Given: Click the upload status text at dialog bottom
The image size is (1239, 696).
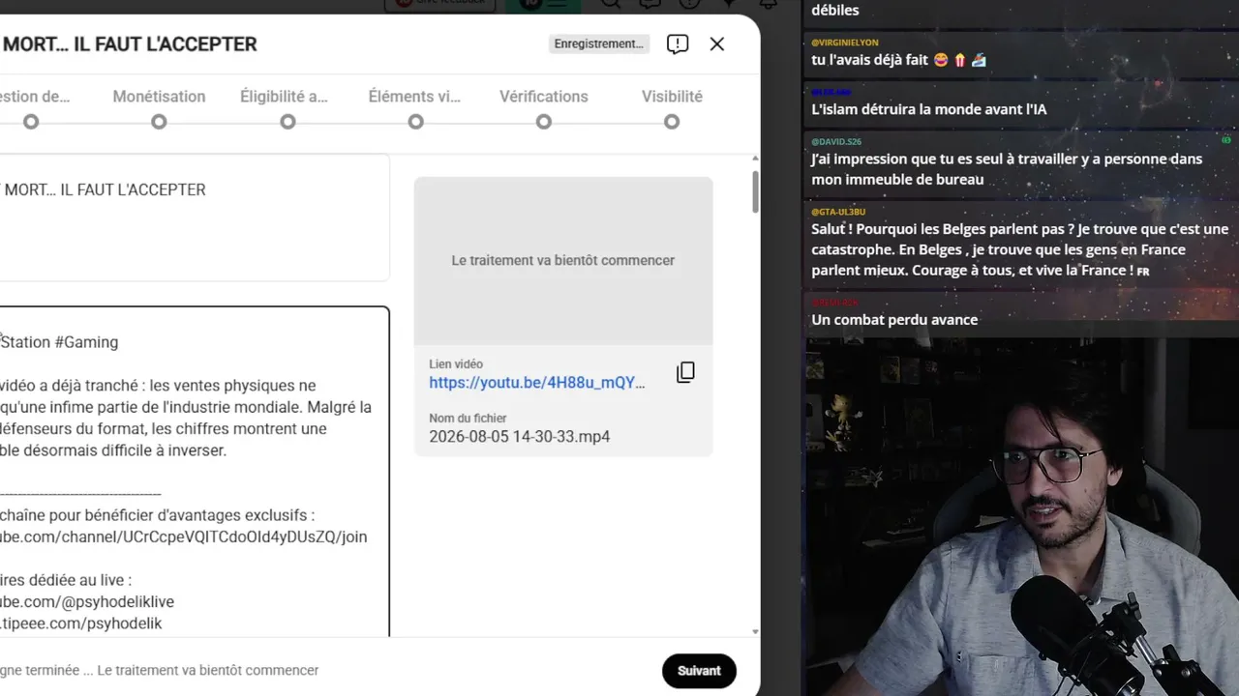Looking at the screenshot, I should click(x=160, y=670).
